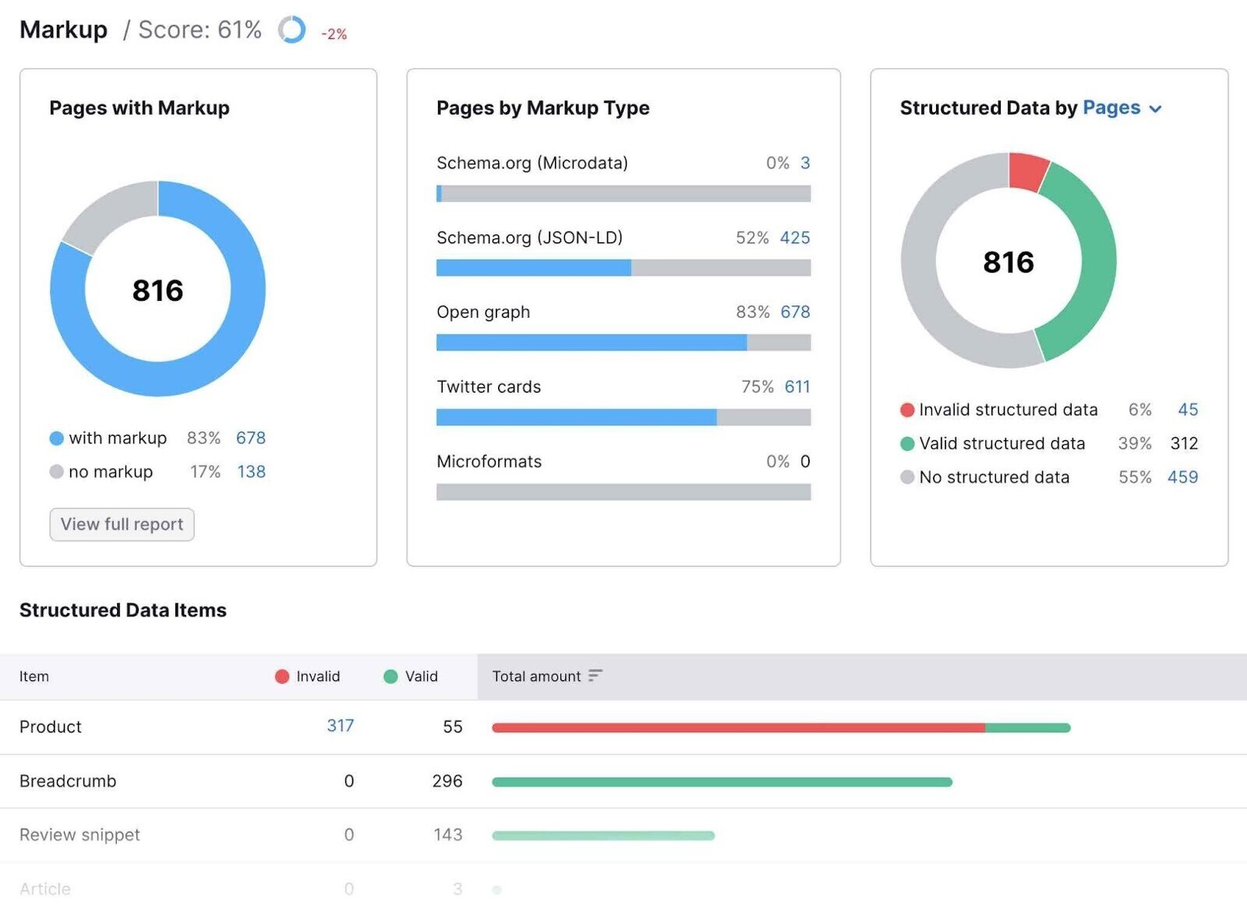Viewport: 1247px width, 914px height.
Task: Click the red Product total amount bar
Action: [740, 727]
